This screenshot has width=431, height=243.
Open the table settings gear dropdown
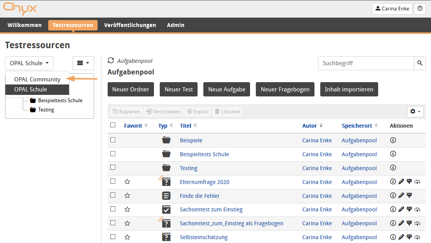coord(415,111)
